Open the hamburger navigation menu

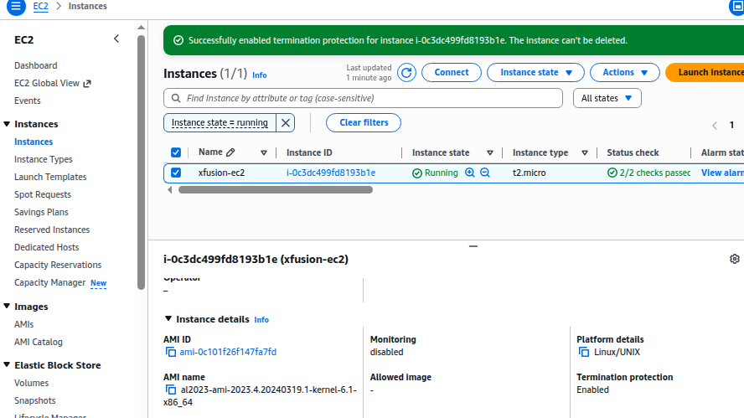pyautogui.click(x=16, y=7)
